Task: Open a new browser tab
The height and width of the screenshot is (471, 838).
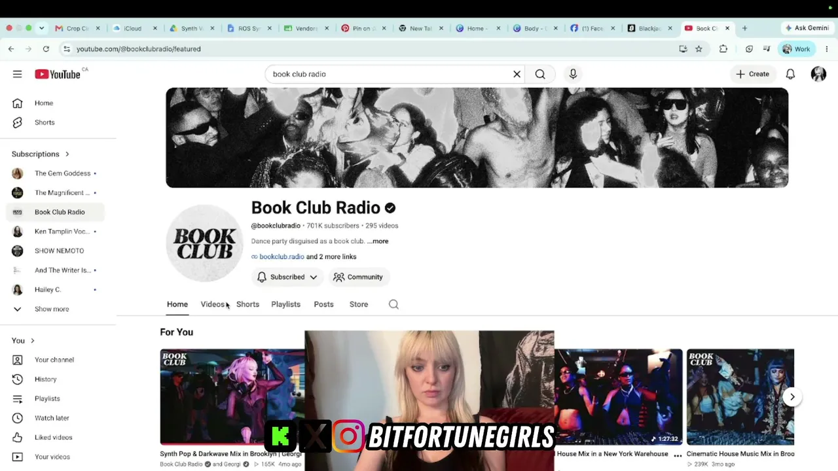Action: point(744,28)
